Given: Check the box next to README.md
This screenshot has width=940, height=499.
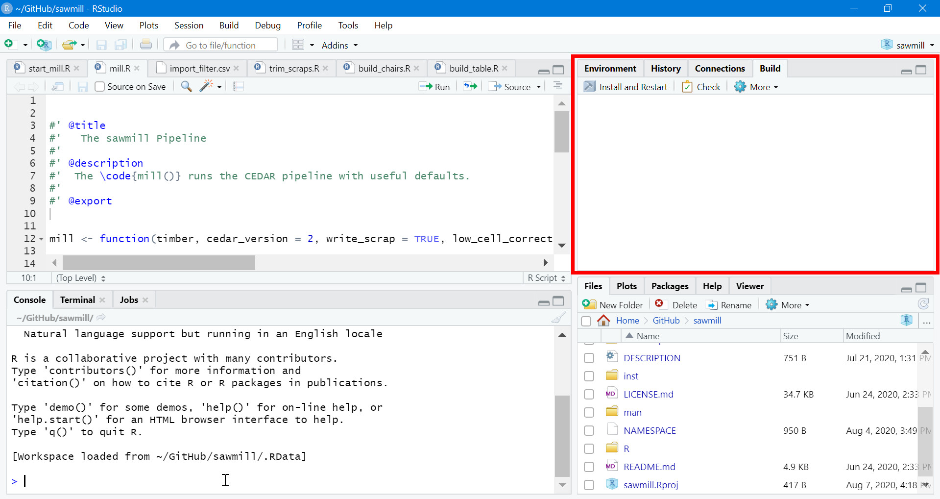Looking at the screenshot, I should point(589,467).
